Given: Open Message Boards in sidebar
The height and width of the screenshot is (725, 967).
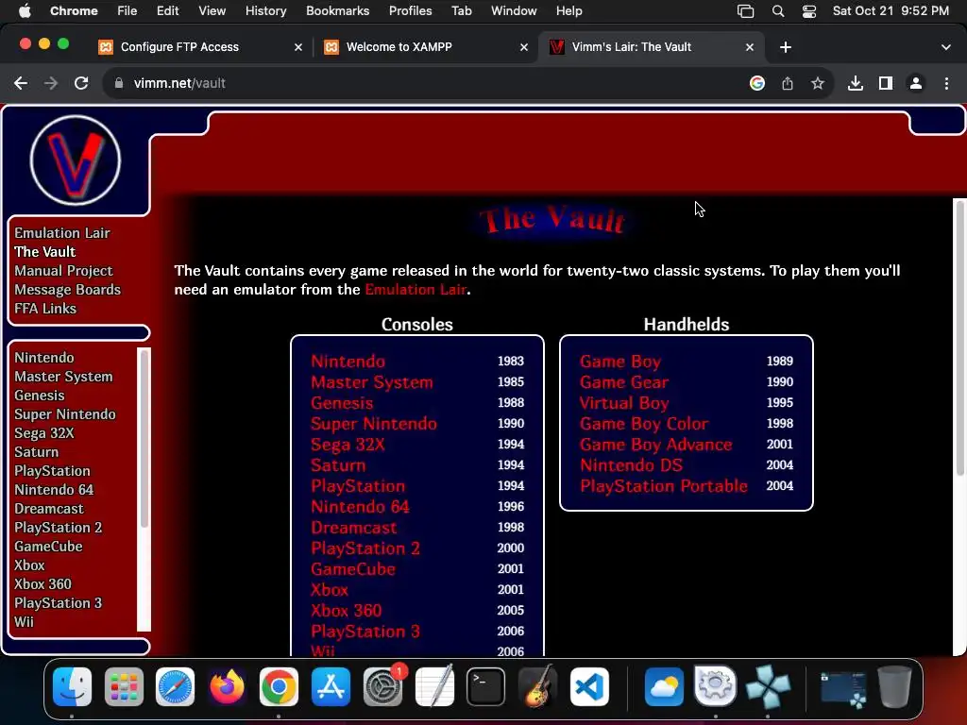Looking at the screenshot, I should (67, 290).
